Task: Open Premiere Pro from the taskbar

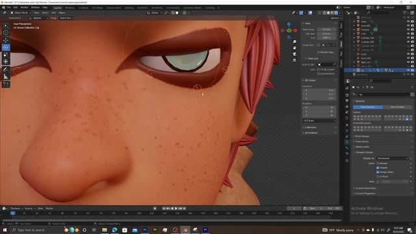Action: pos(205,229)
